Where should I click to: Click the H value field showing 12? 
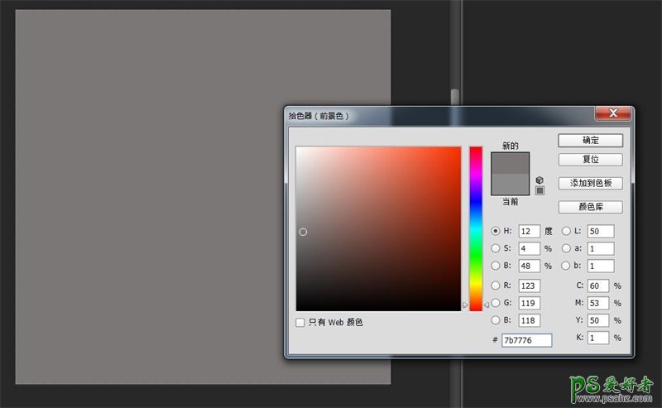[529, 231]
